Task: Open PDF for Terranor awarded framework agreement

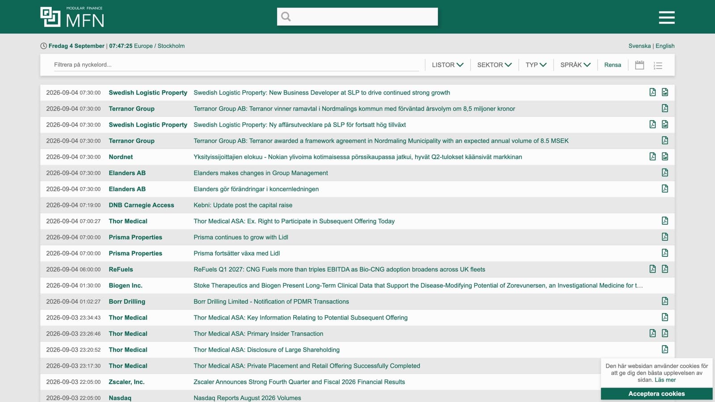Action: [x=665, y=140]
